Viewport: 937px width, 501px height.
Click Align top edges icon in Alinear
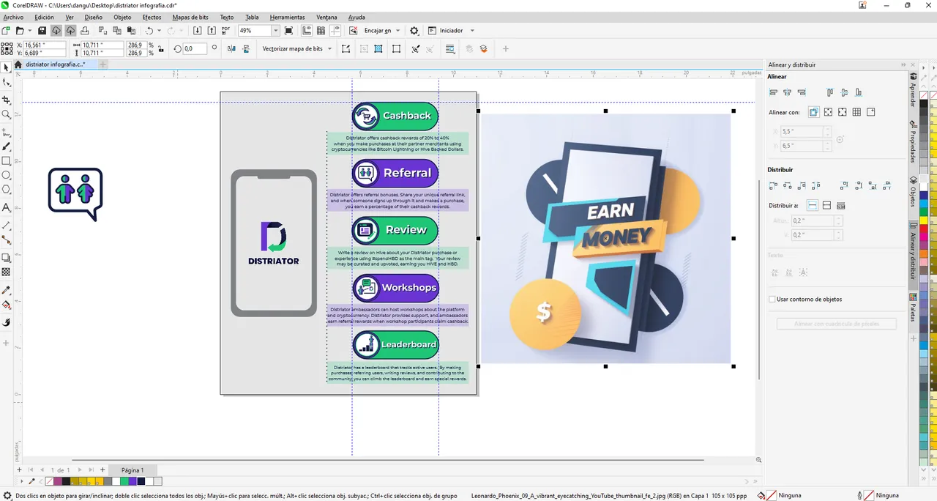[829, 92]
